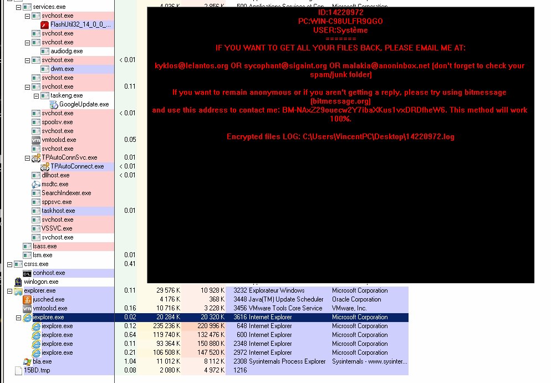Viewport: 551px width, 383px height.
Task: Select the sppsvc.exe process
Action: coord(57,202)
